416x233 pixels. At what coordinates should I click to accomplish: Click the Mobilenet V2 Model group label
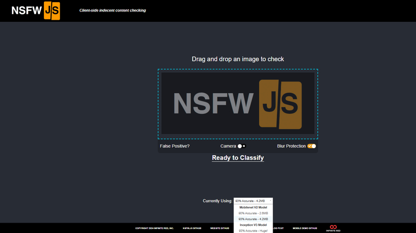tap(253, 207)
